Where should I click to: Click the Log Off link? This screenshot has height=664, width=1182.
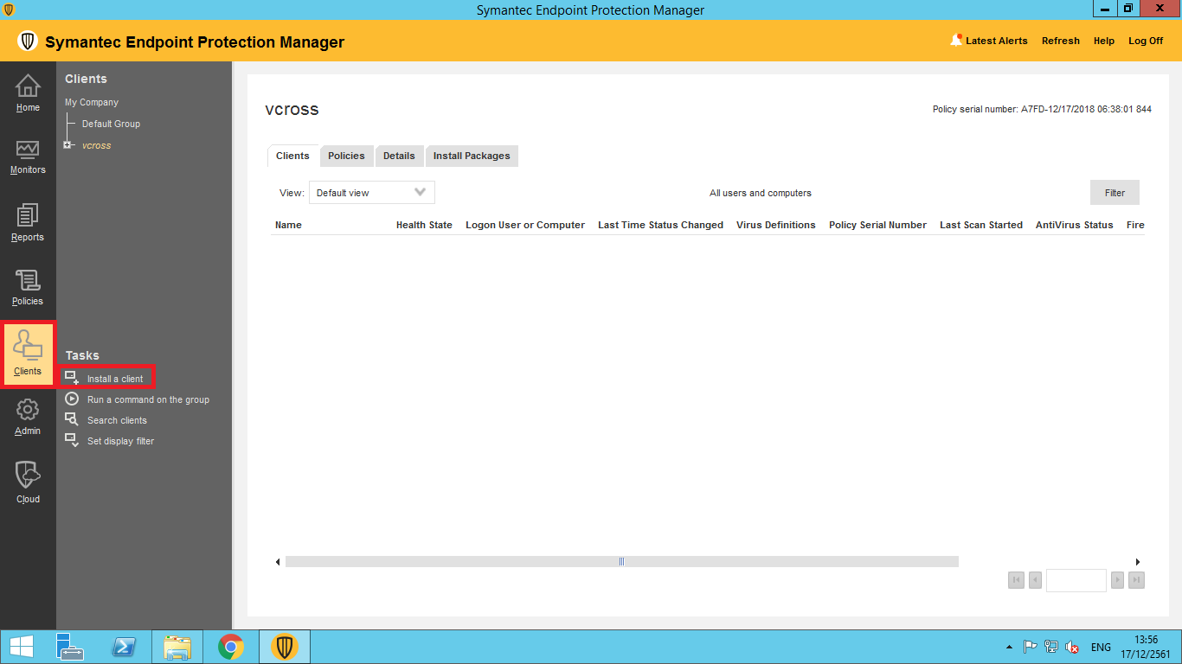1146,41
